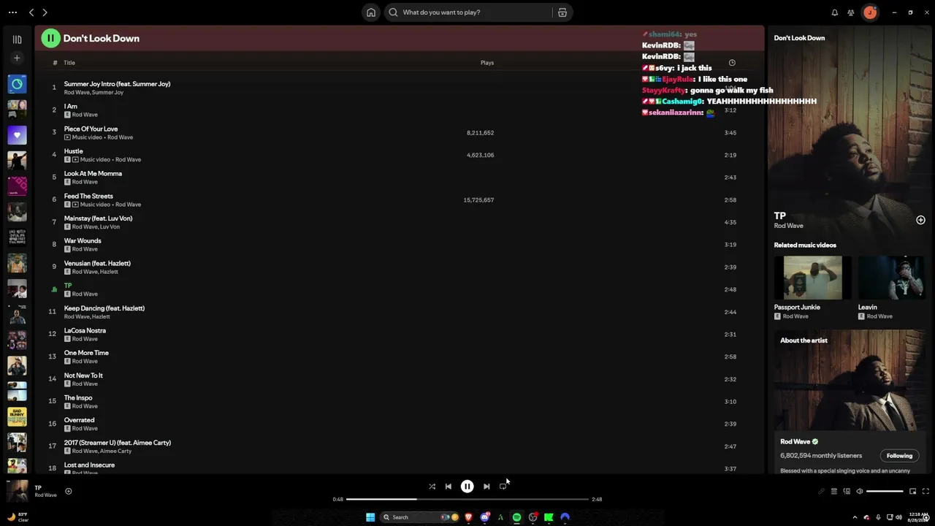Mute the Spotify volume

pos(859,492)
